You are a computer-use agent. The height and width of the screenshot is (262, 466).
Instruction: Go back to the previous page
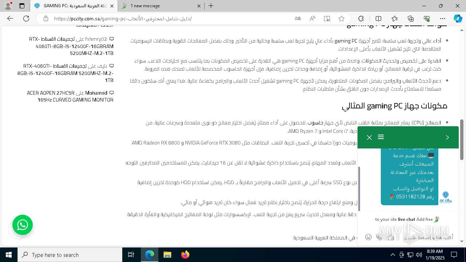coord(10,19)
